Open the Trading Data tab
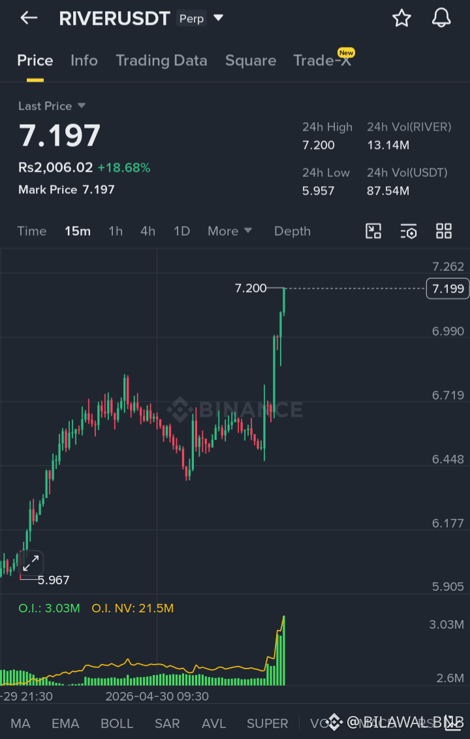This screenshot has width=470, height=739. point(161,60)
